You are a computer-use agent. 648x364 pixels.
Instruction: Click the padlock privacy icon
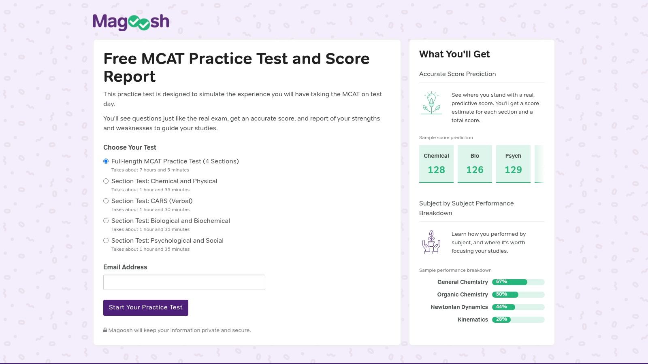(x=105, y=330)
